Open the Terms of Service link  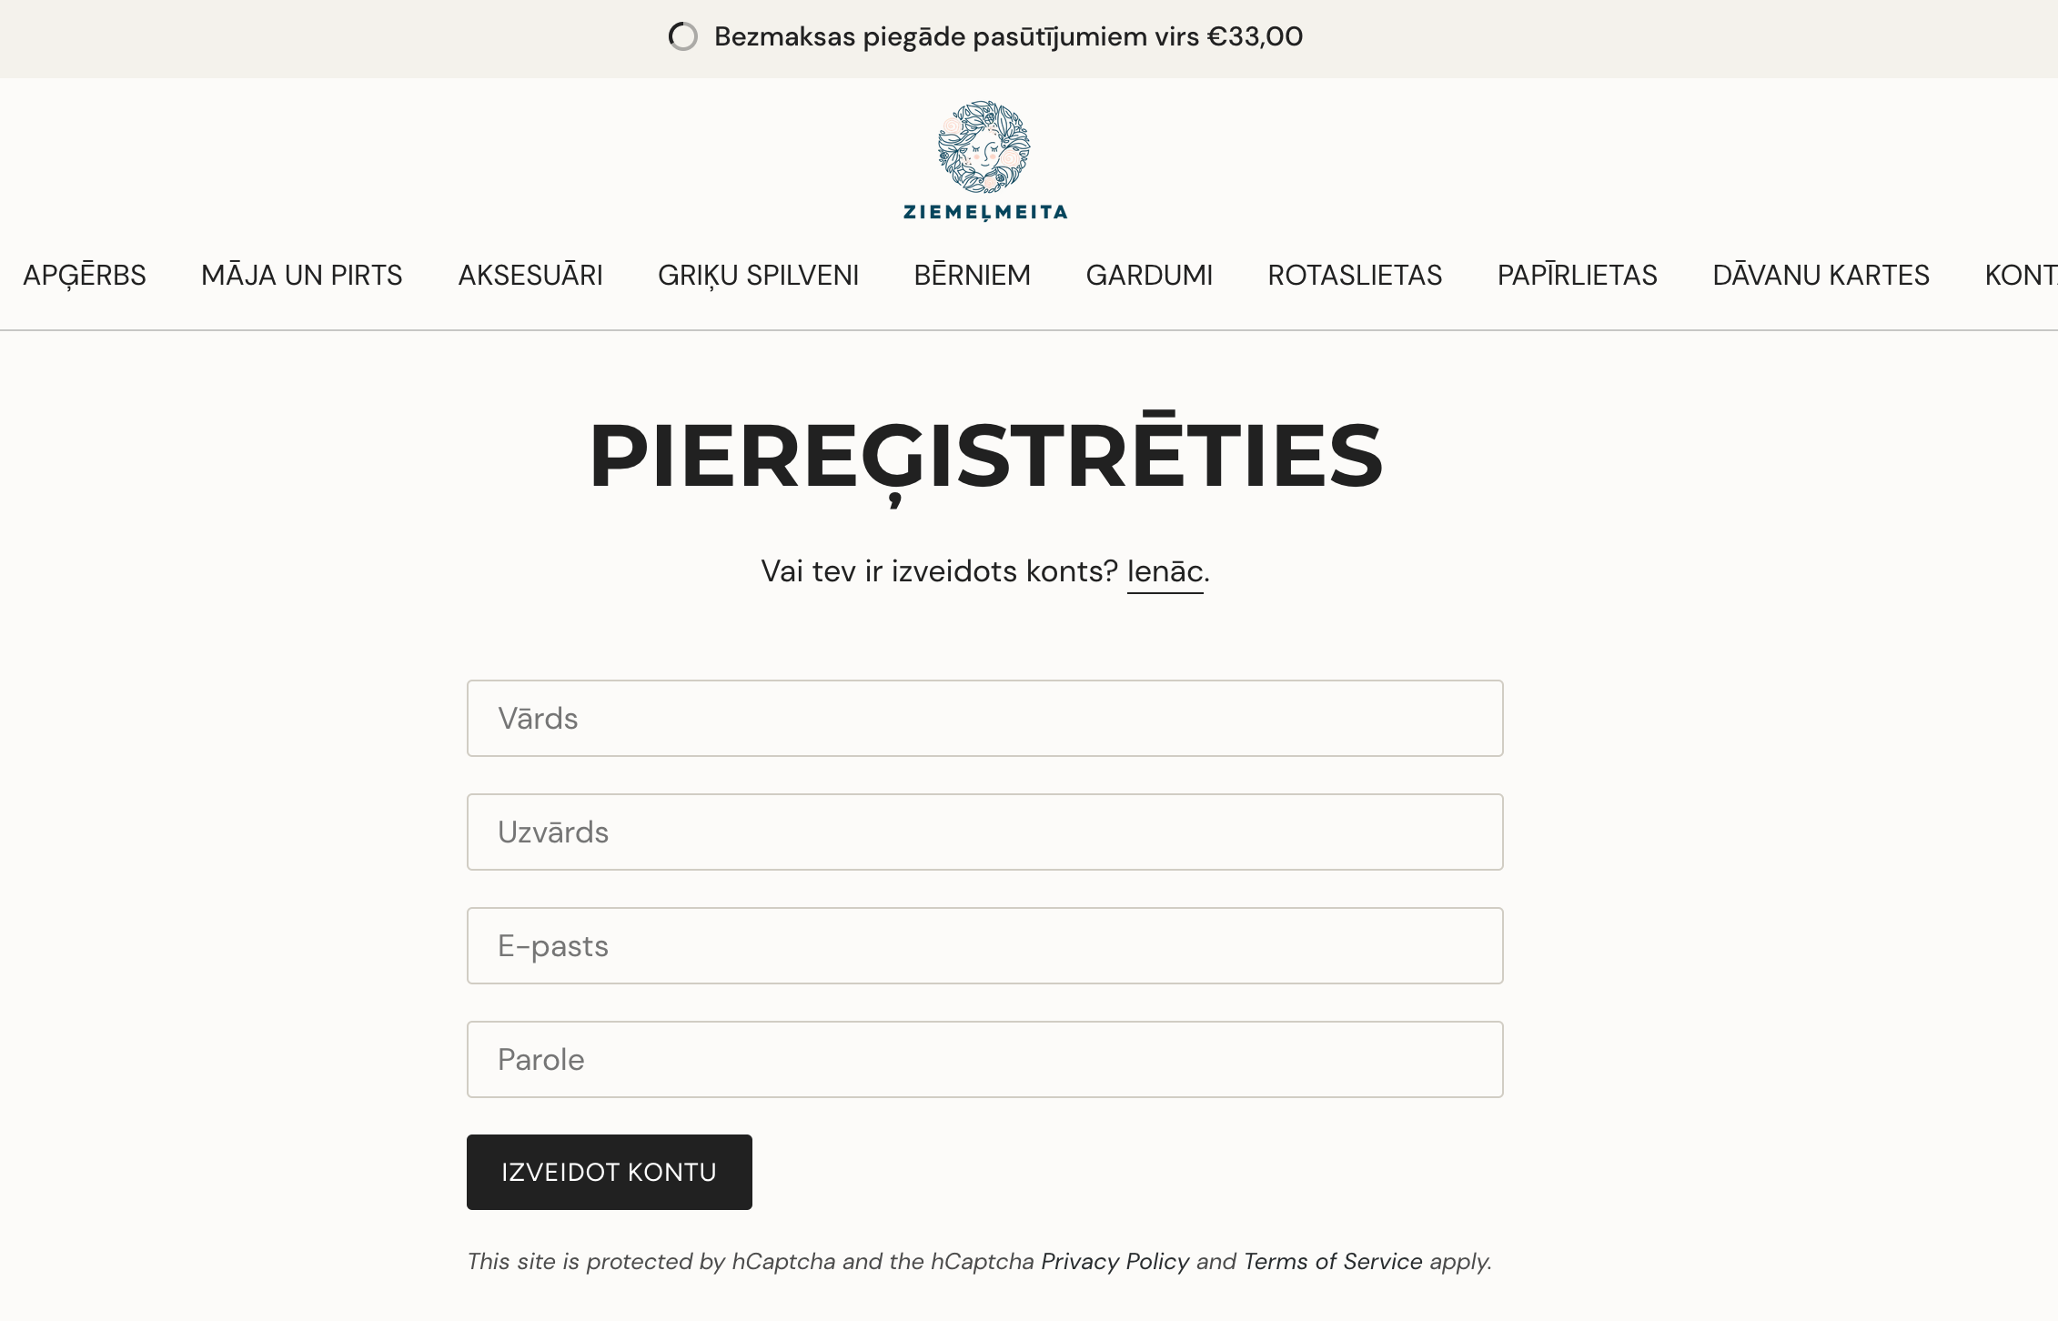click(1333, 1261)
